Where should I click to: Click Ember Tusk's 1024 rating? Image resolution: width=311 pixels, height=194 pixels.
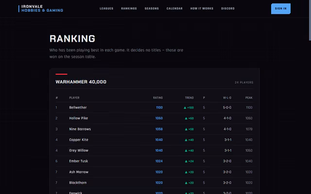159,161
